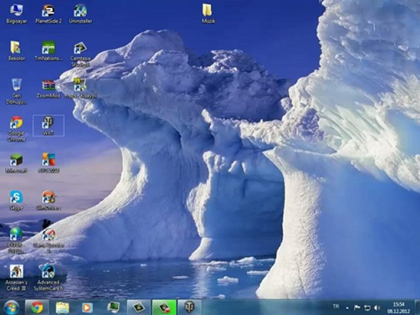
Task: Click the TR language indicator
Action: [x=336, y=306]
